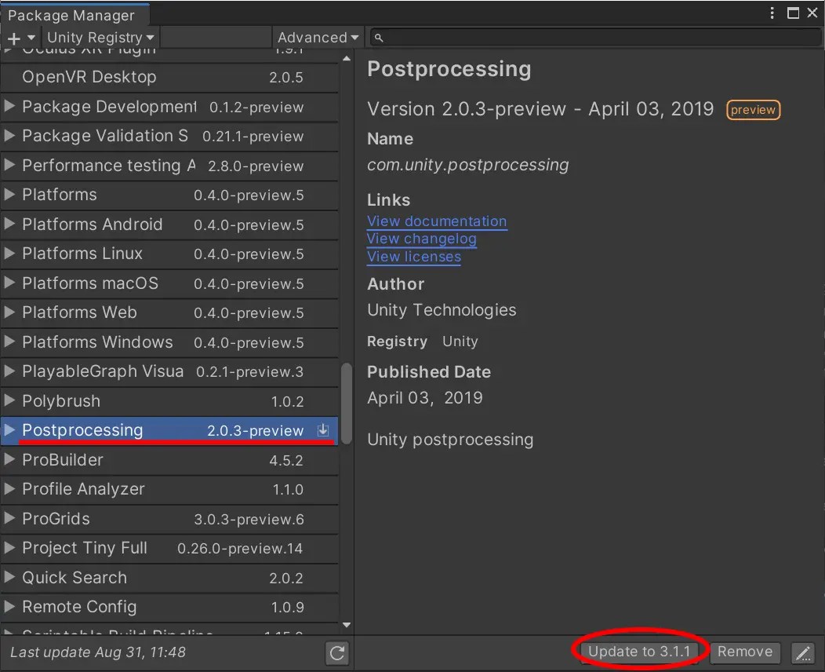Select the Package Manager tab
The image size is (825, 672).
click(x=71, y=16)
